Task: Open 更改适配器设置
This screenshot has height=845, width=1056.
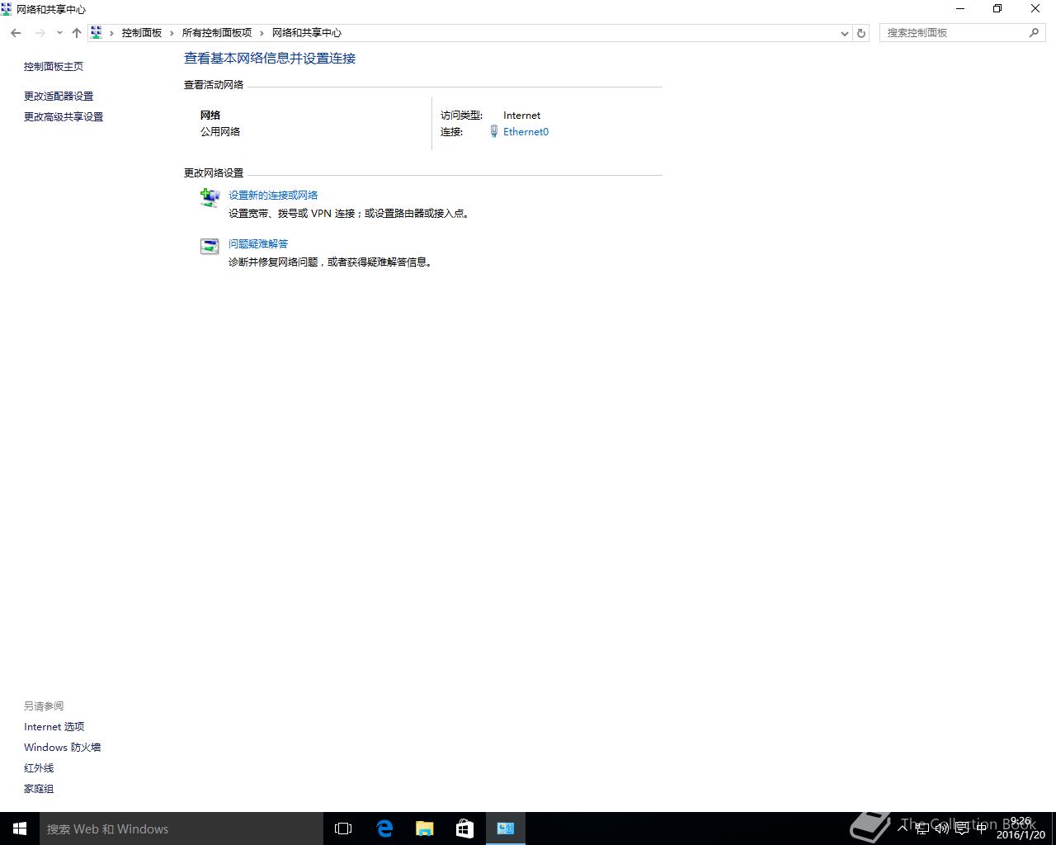Action: pyautogui.click(x=59, y=97)
